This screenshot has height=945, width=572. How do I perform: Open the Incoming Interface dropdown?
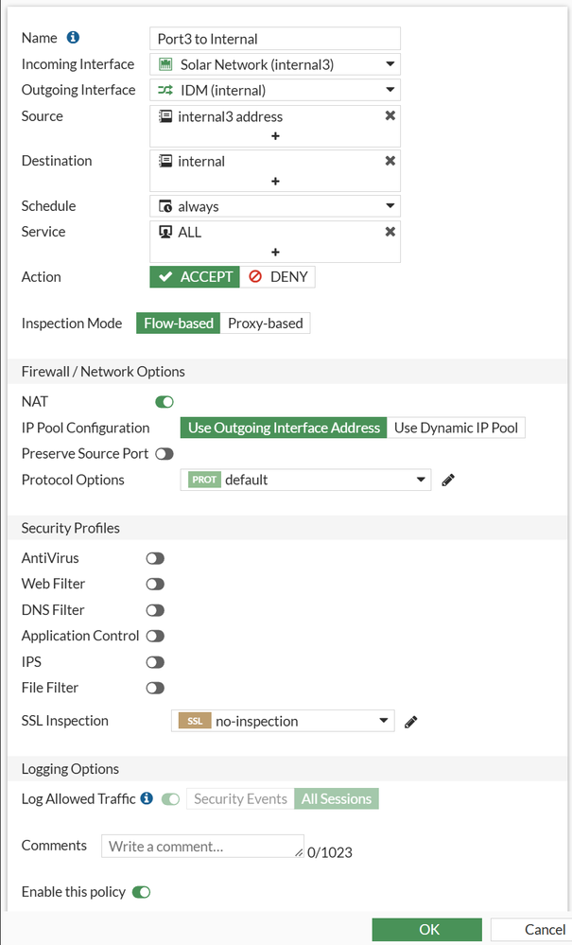tap(274, 64)
